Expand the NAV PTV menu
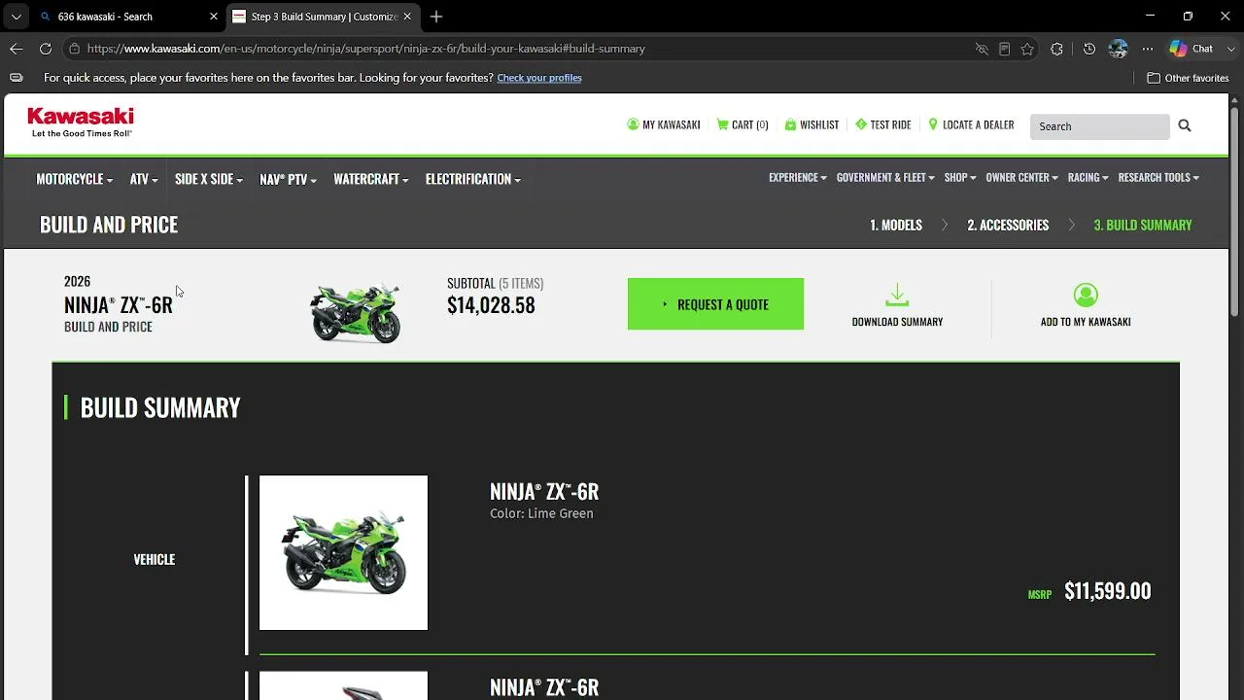The height and width of the screenshot is (700, 1244). (x=288, y=179)
